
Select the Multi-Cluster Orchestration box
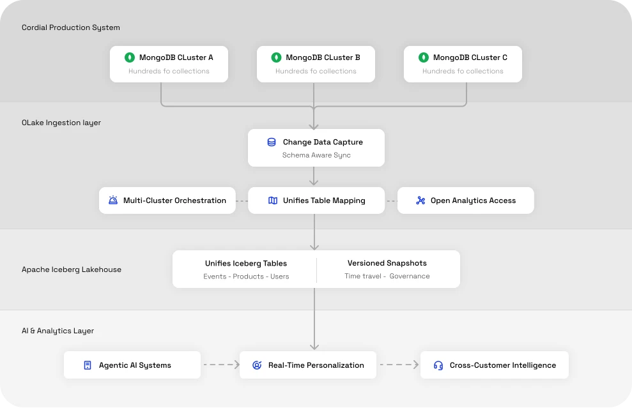(167, 200)
